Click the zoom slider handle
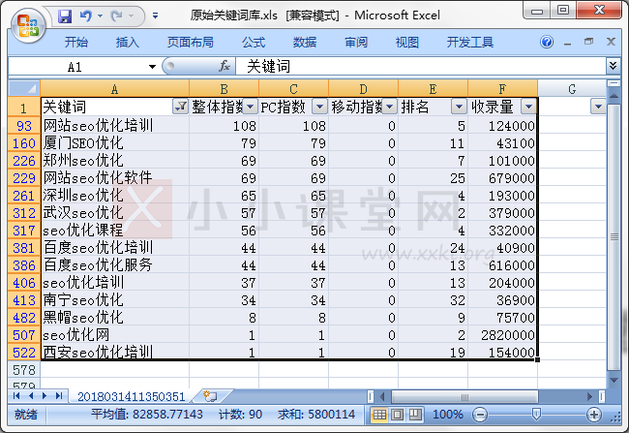 click(x=536, y=414)
